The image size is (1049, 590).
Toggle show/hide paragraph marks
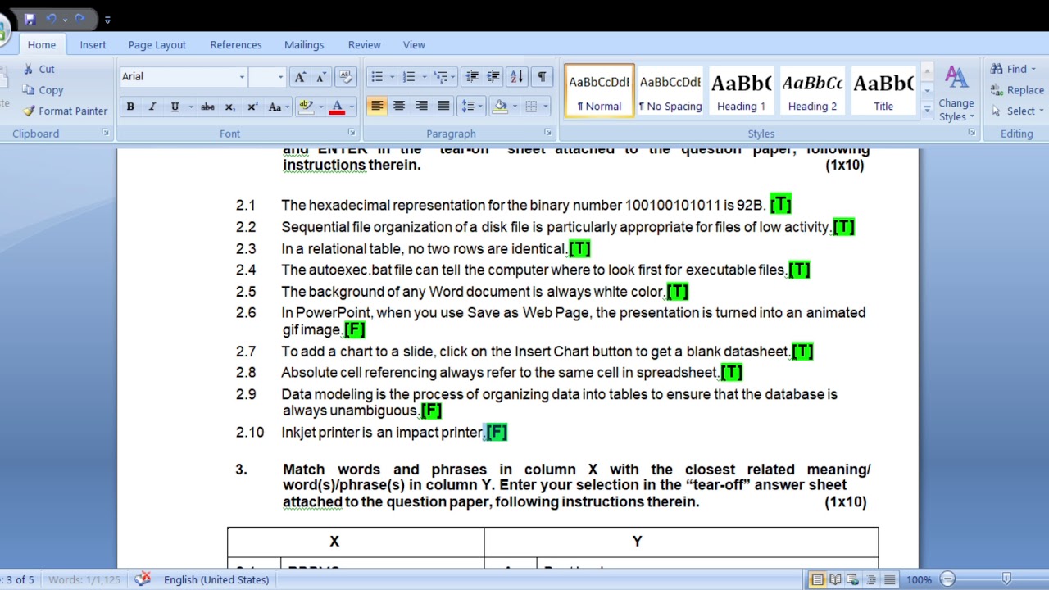(542, 76)
